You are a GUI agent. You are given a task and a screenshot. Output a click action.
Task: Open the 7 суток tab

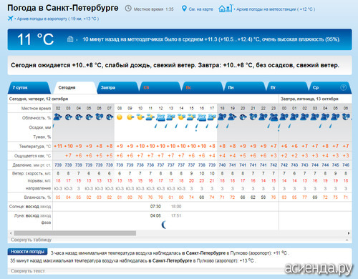(x=29, y=87)
